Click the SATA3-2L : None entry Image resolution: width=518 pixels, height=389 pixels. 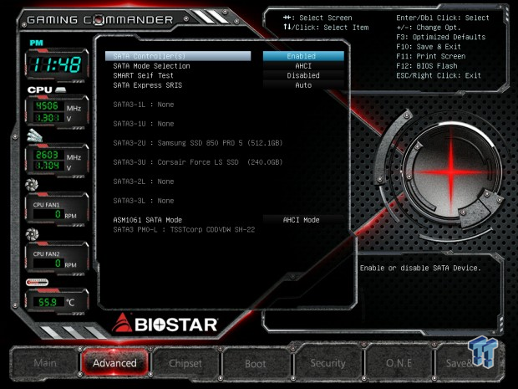[x=144, y=182]
